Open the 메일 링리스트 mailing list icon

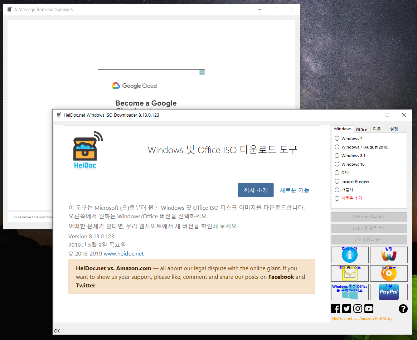click(x=350, y=273)
